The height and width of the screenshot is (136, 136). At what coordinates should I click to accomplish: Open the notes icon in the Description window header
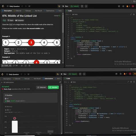[86, 6]
